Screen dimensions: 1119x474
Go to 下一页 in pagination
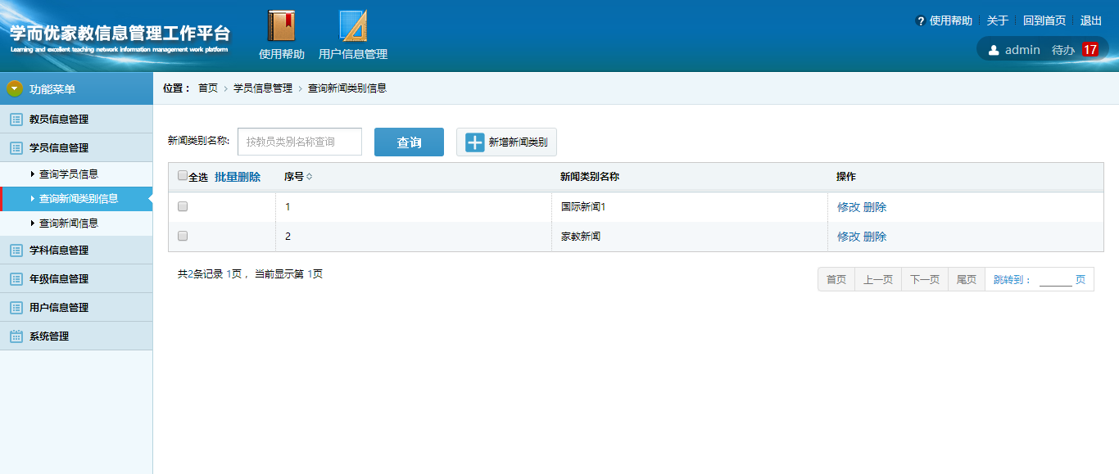click(925, 280)
